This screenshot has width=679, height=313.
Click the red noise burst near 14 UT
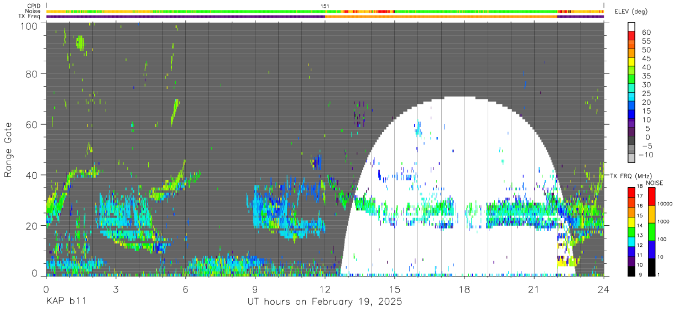pos(382,11)
